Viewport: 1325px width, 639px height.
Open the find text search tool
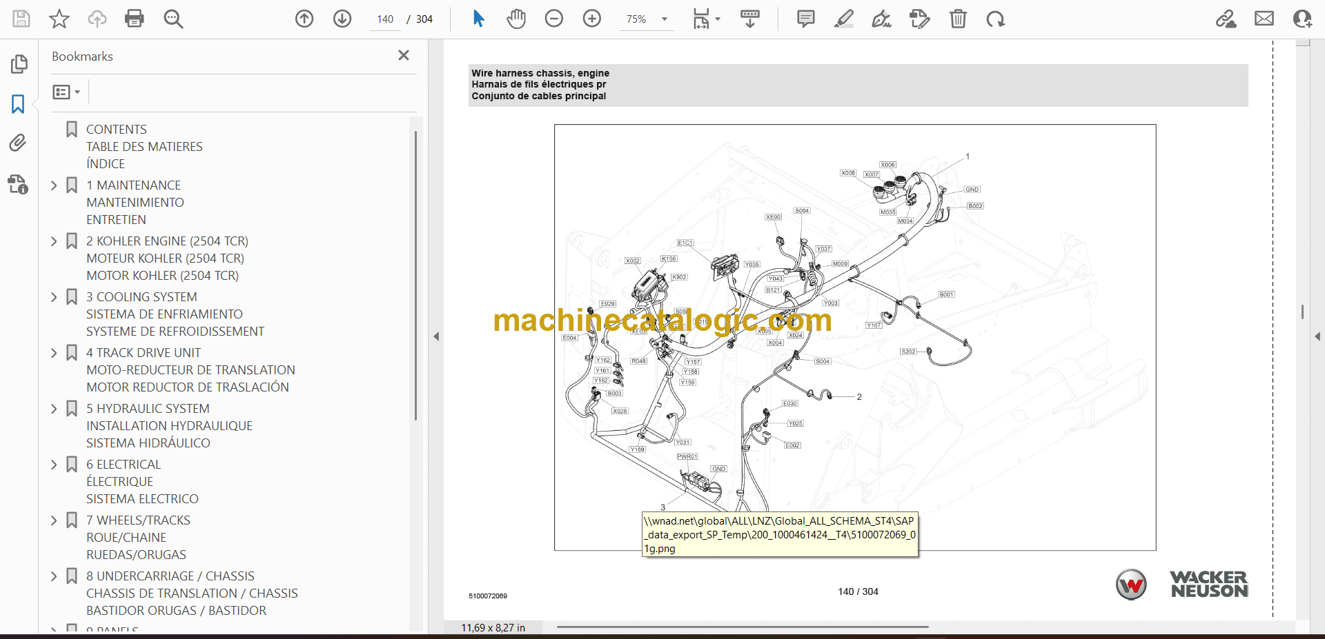pos(173,19)
